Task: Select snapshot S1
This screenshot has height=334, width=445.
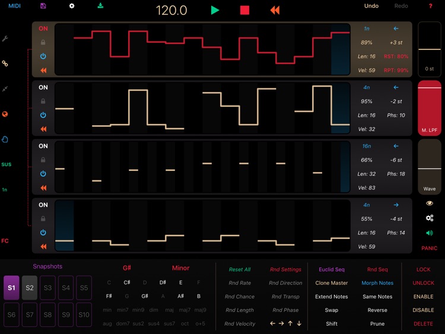Action: point(11,288)
